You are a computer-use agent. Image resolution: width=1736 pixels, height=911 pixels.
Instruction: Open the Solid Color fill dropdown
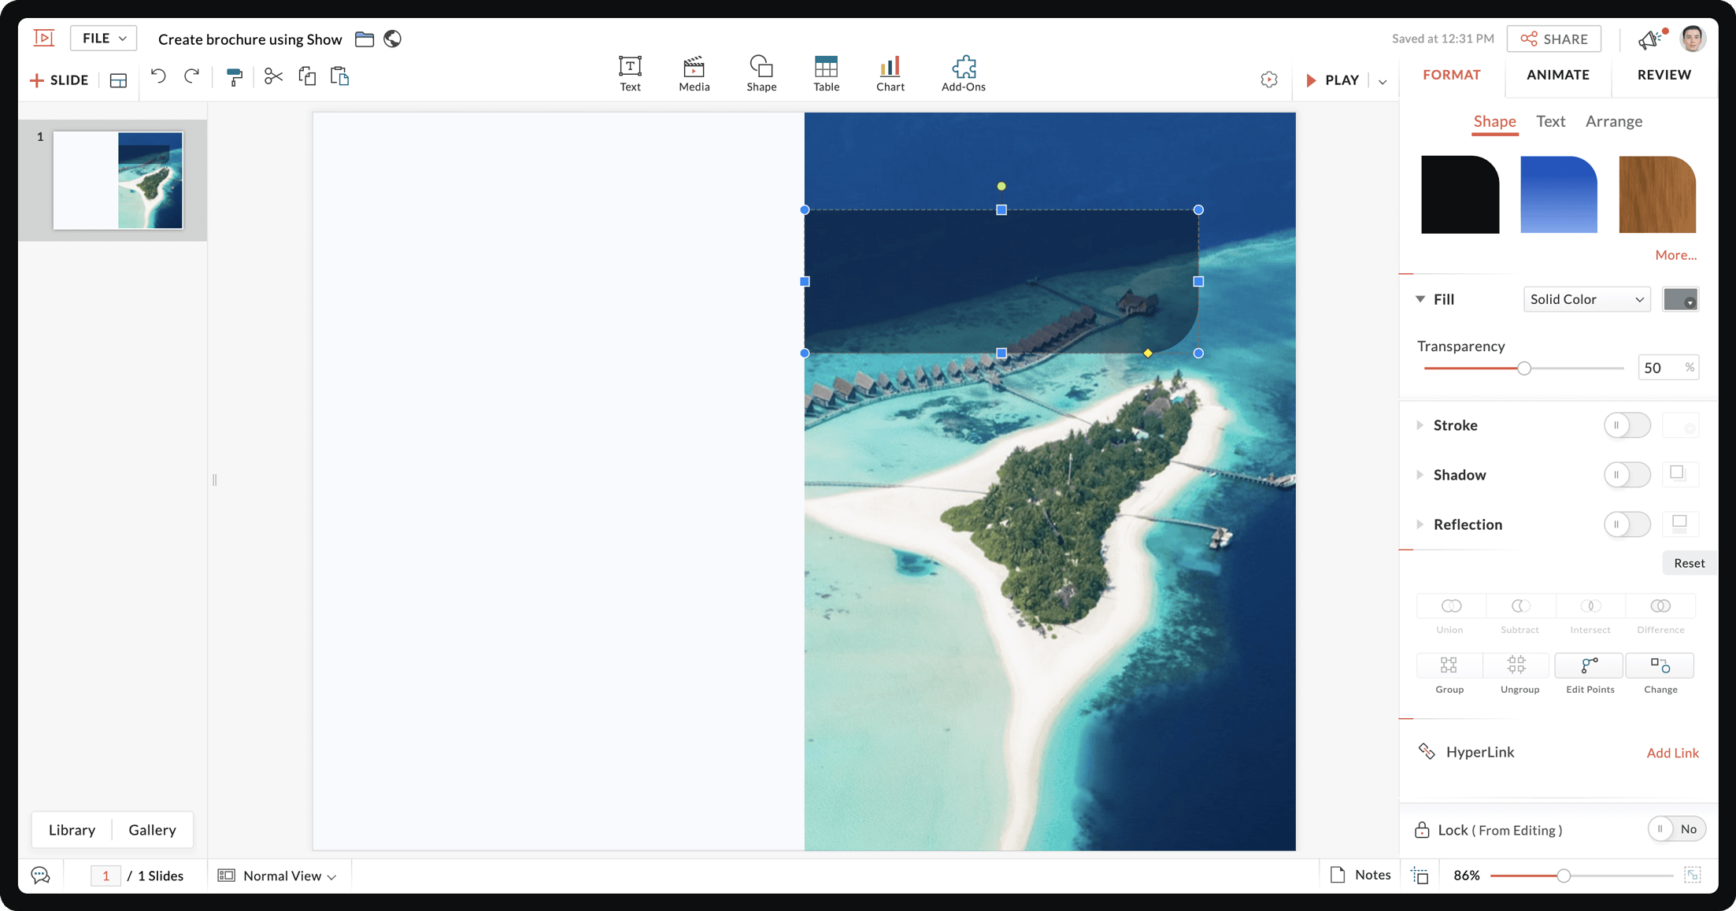coord(1586,299)
